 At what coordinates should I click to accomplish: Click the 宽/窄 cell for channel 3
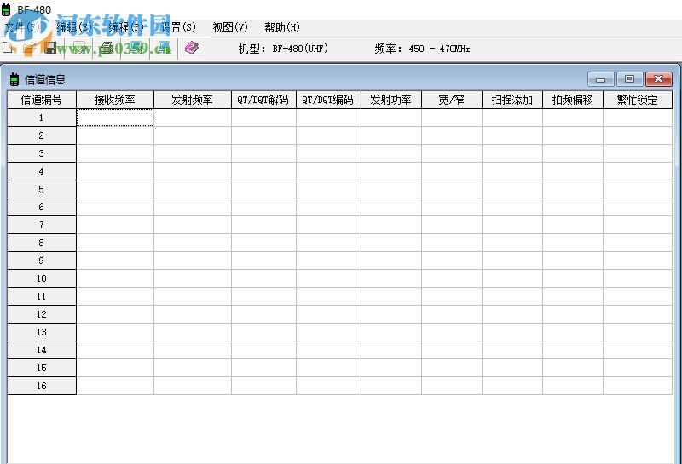click(452, 153)
